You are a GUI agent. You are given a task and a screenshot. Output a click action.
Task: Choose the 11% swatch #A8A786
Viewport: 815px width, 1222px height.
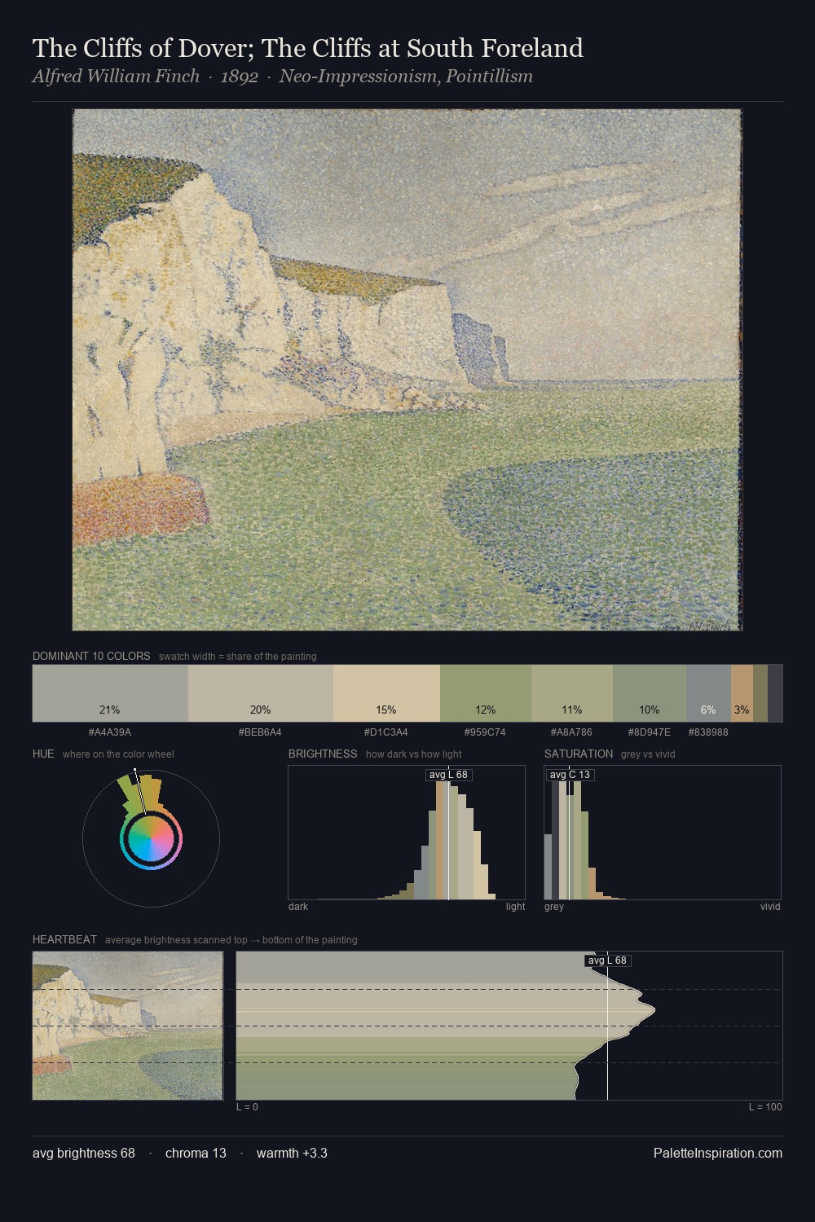pyautogui.click(x=572, y=693)
